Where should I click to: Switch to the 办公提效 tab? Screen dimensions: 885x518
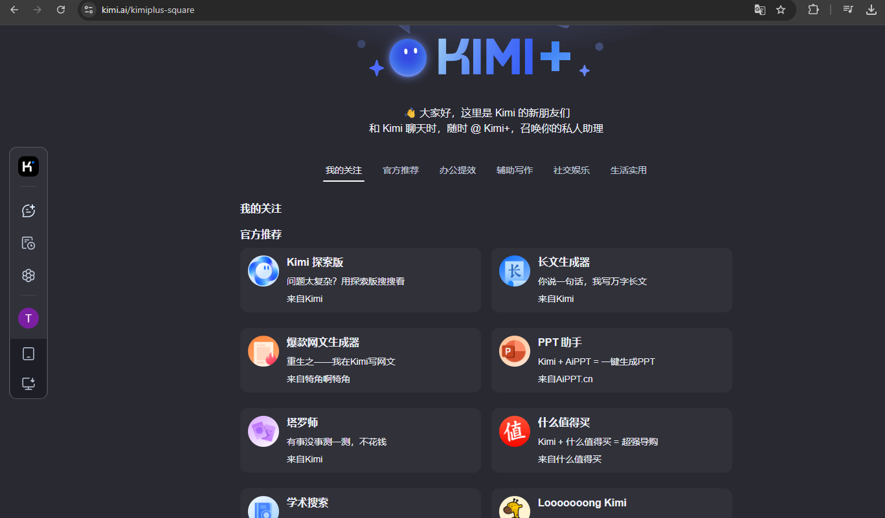[458, 170]
